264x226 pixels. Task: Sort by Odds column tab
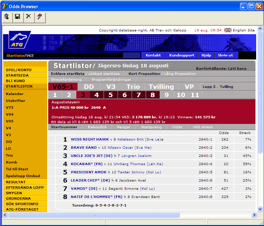(177, 127)
